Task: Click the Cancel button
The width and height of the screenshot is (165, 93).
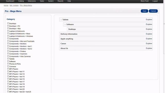Action: click(153, 11)
